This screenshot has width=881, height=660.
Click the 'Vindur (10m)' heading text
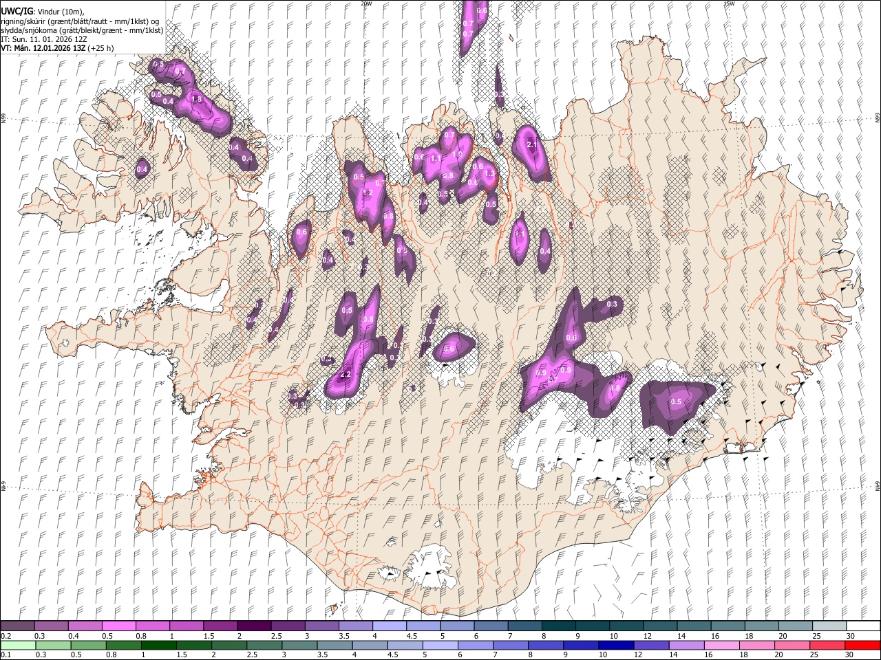tap(59, 12)
